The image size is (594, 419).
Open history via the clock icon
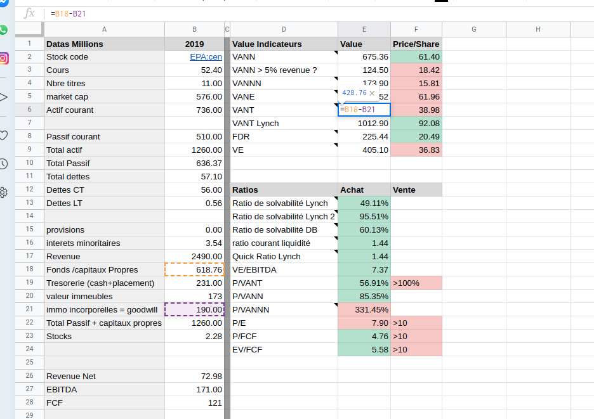point(4,164)
